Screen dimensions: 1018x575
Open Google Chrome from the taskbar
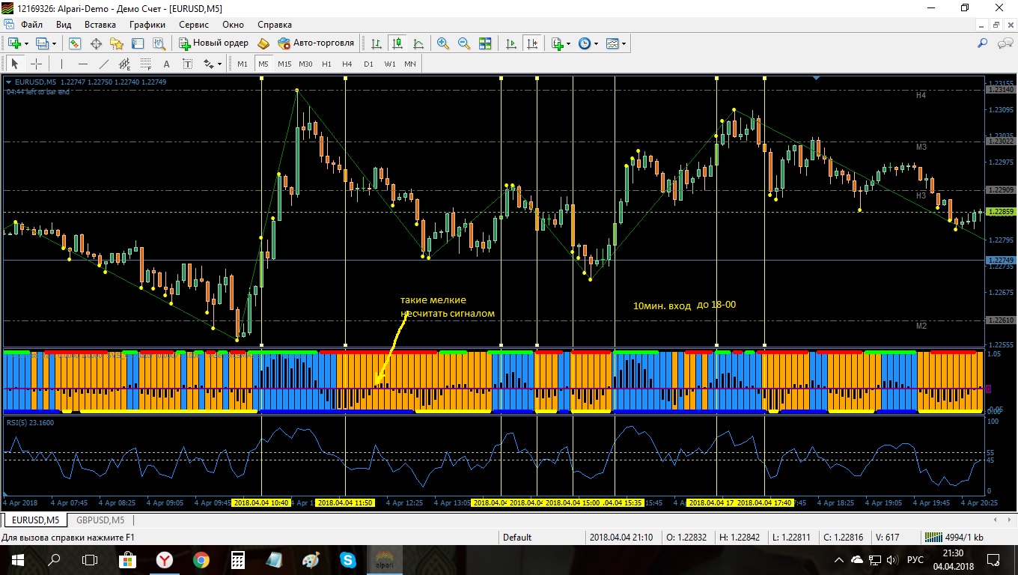click(201, 559)
